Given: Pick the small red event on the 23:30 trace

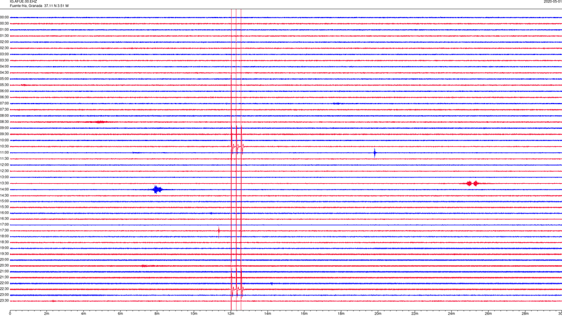Looking at the screenshot, I should click(x=53, y=301).
